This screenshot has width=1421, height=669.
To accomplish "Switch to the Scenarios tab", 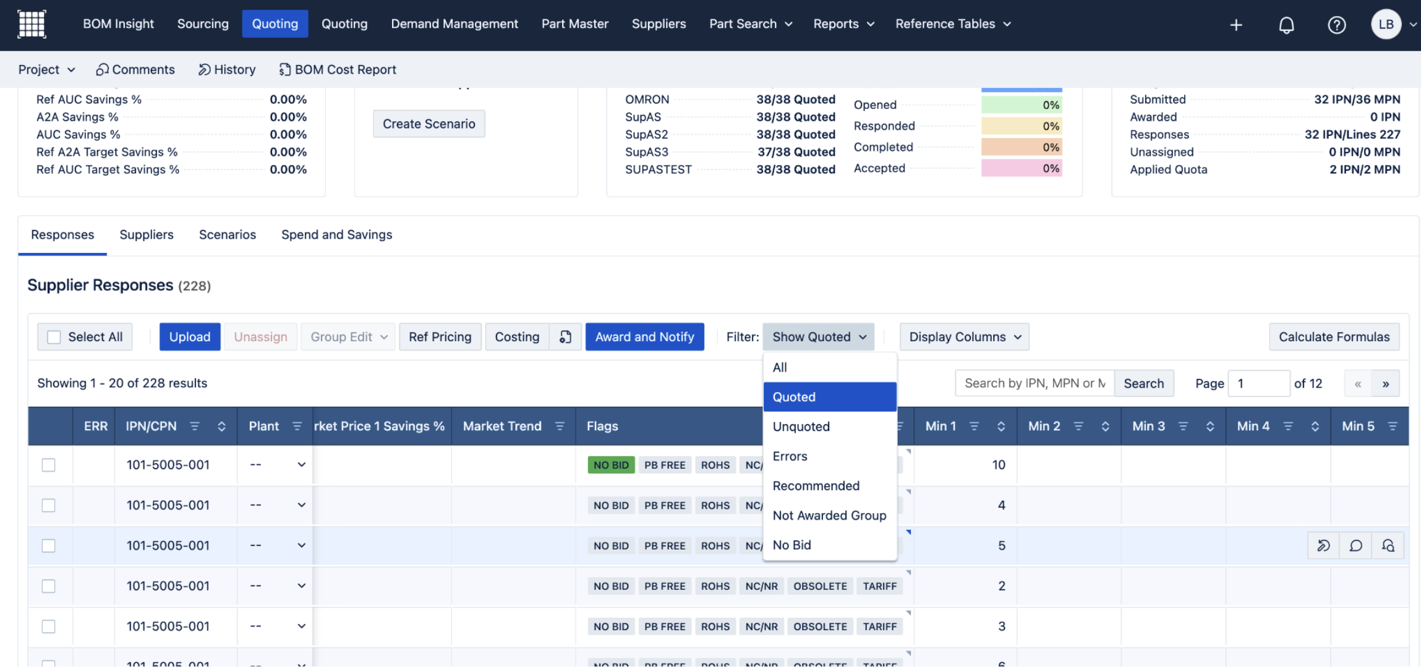I will coord(227,235).
